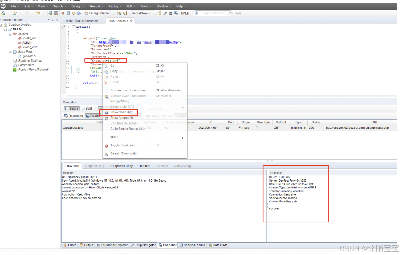
Task: Click the Parameters icon in Solution Explorer
Action: (15, 65)
